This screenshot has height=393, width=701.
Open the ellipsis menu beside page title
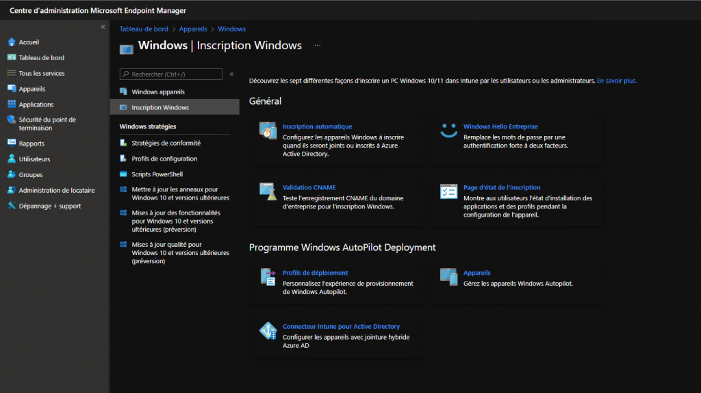click(318, 45)
